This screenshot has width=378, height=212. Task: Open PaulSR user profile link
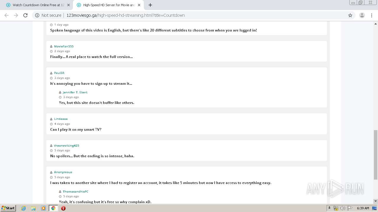(59, 73)
